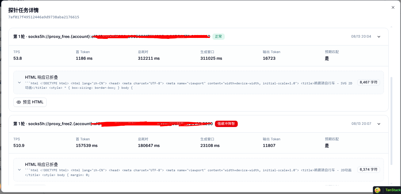Click the 预览 HTML button
Viewport: 401px width, 194px height.
[x=30, y=102]
